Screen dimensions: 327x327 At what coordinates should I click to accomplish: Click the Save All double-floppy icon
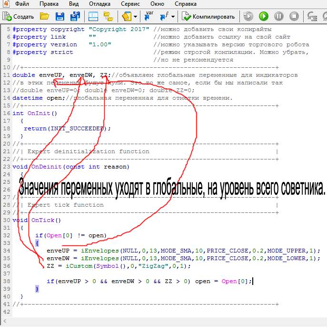tap(75, 16)
